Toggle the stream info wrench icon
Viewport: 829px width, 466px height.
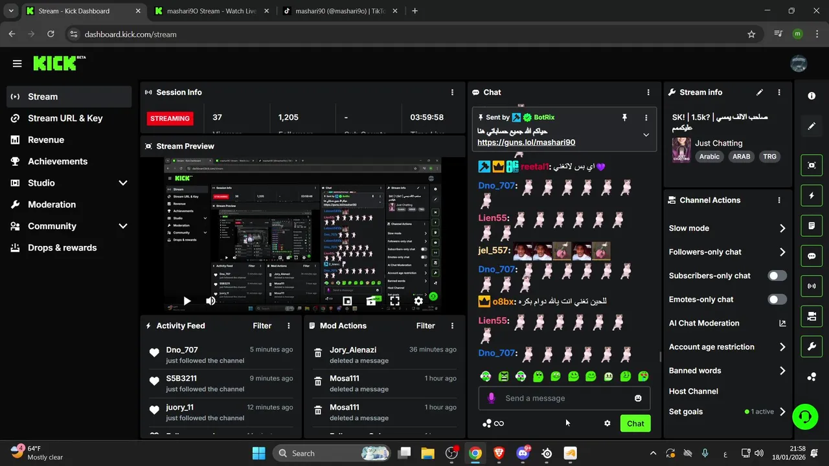click(x=812, y=347)
